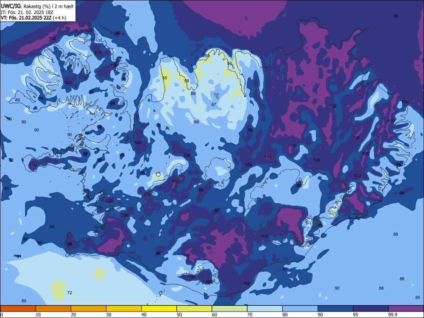Select the humidity value '87' on the map

pos(214,104)
